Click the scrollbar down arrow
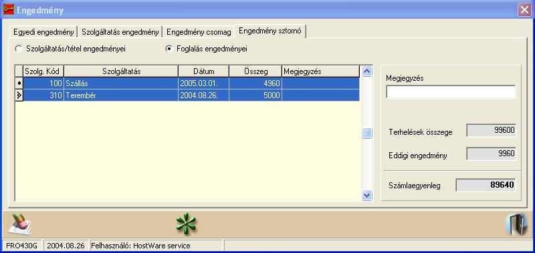535x253 pixels. click(366, 196)
